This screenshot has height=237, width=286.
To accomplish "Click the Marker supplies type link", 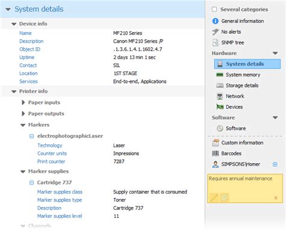I will (x=60, y=200).
